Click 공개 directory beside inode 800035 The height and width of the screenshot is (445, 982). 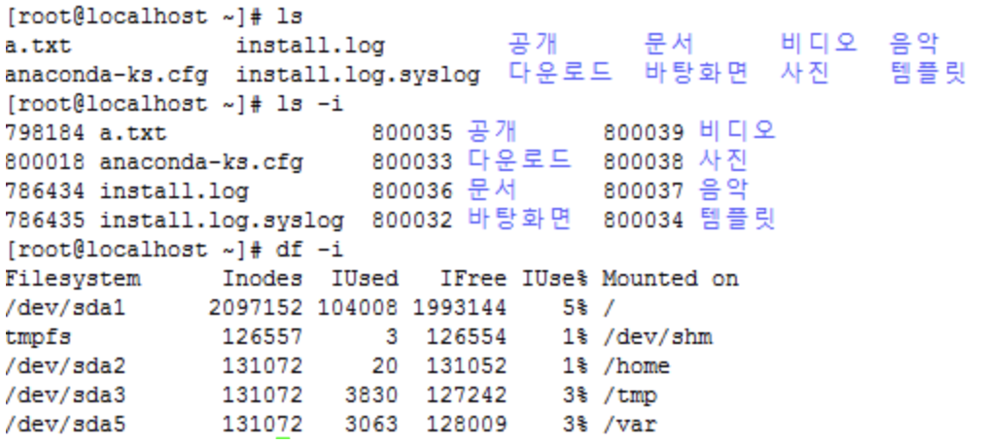point(492,131)
